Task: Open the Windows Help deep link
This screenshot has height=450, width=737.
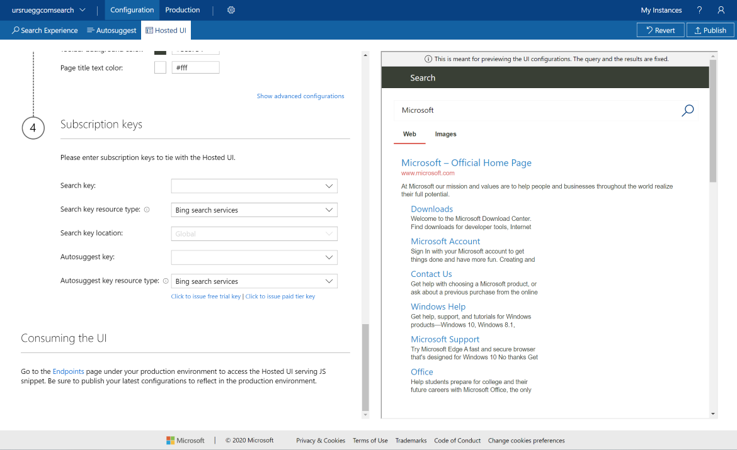Action: point(438,307)
